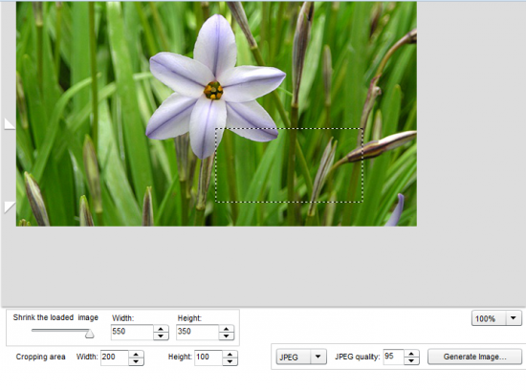Click the Generate Image button
This screenshot has height=390, width=526.
(474, 357)
